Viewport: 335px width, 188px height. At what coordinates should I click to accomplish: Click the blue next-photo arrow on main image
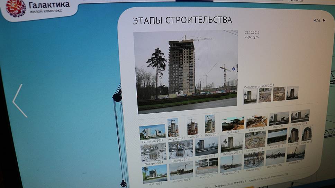pyautogui.click(x=234, y=69)
